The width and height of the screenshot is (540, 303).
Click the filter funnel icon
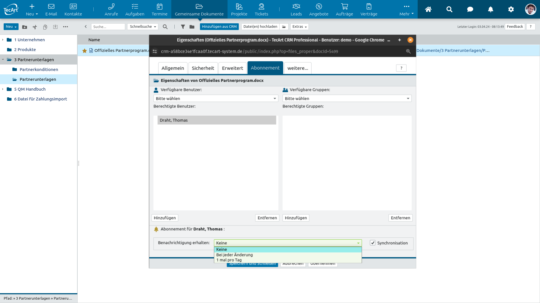[x=183, y=27]
